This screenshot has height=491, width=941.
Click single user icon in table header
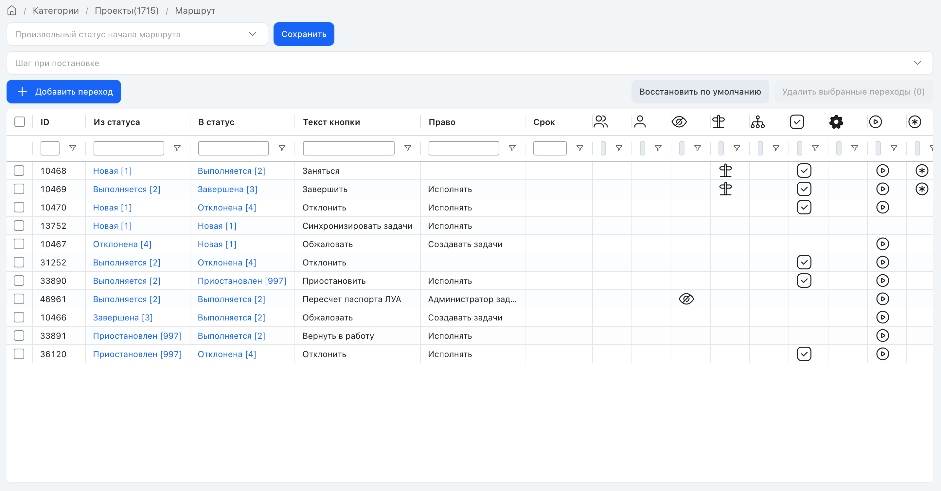coord(640,122)
